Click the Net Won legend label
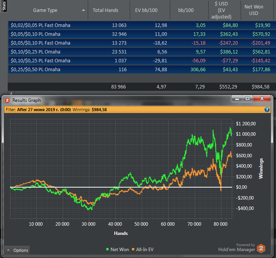 (120, 249)
